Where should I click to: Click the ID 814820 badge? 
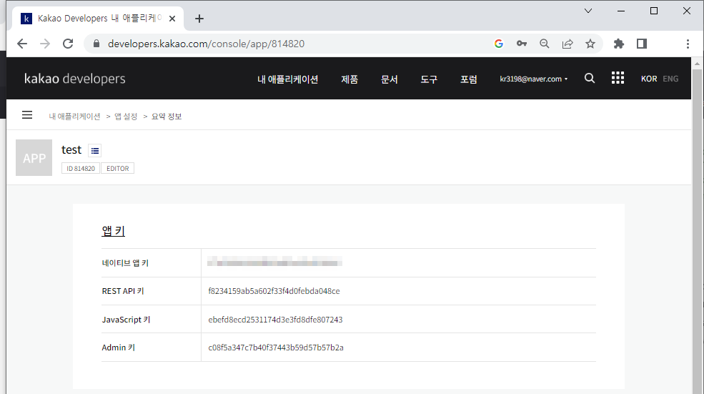point(81,169)
